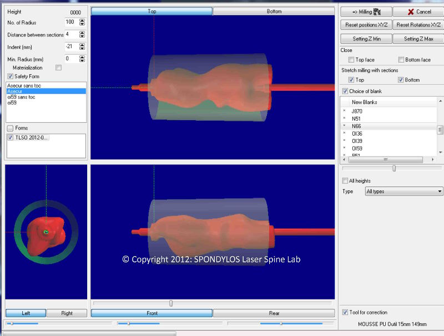Click the Setting Z Max button
This screenshot has height=336, width=444.
point(418,38)
